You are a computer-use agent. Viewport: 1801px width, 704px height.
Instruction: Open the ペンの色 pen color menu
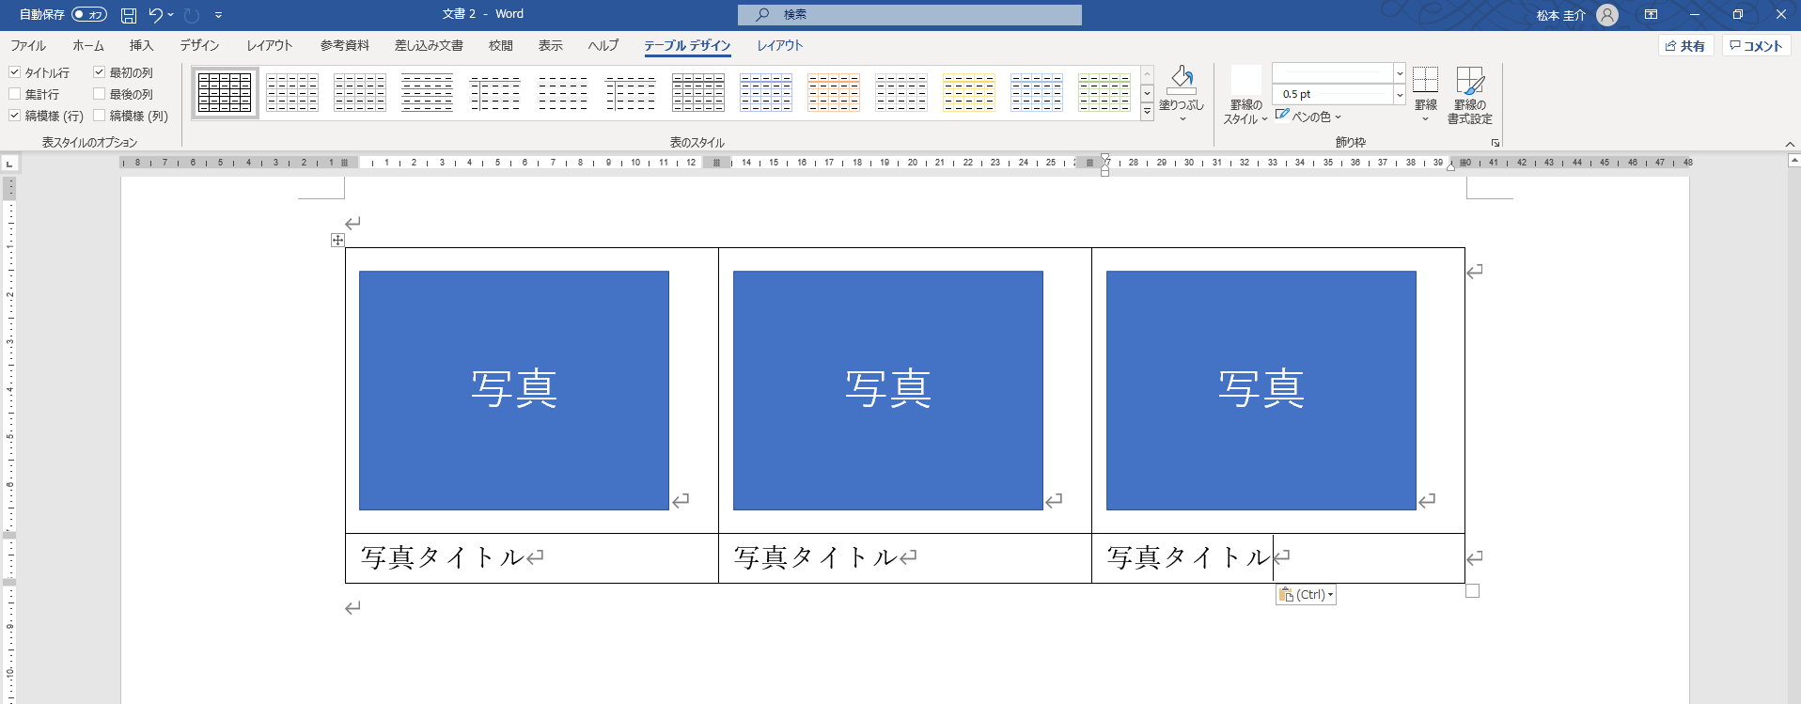point(1308,117)
